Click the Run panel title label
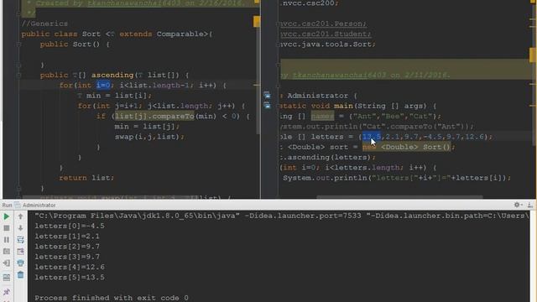 (7, 205)
